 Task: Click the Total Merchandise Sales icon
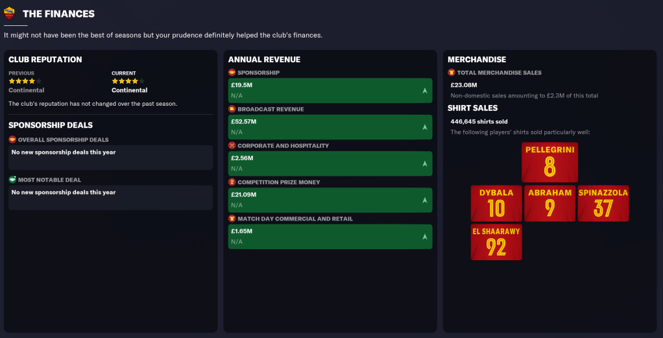tap(452, 73)
